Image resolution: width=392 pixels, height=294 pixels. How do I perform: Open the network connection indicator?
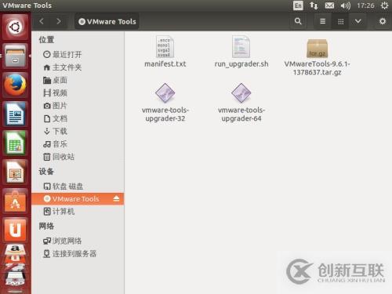pyautogui.click(x=314, y=5)
